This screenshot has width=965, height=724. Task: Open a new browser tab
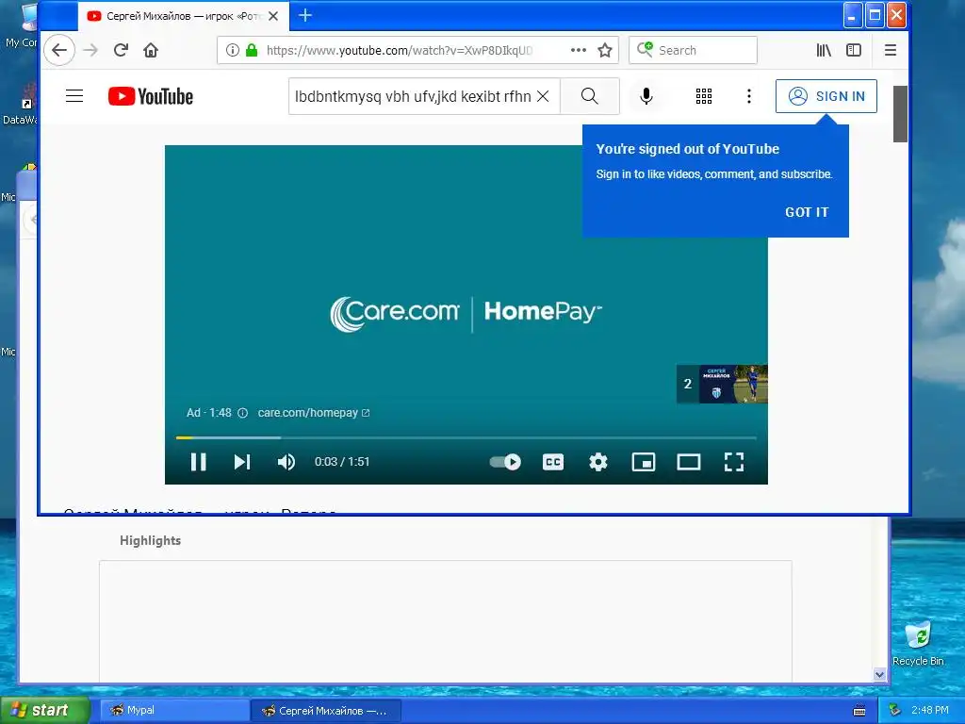click(x=305, y=15)
